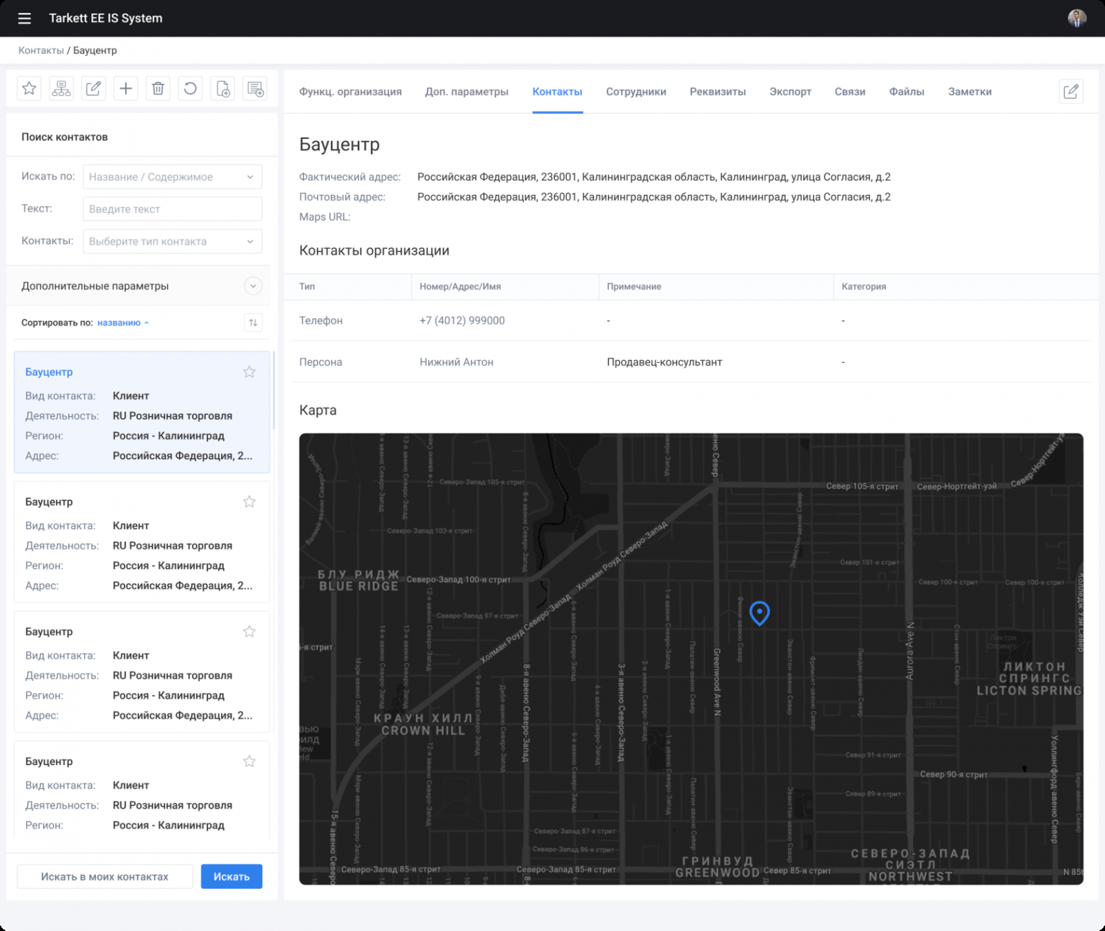Click the favorites star in left toolbar

coord(29,88)
